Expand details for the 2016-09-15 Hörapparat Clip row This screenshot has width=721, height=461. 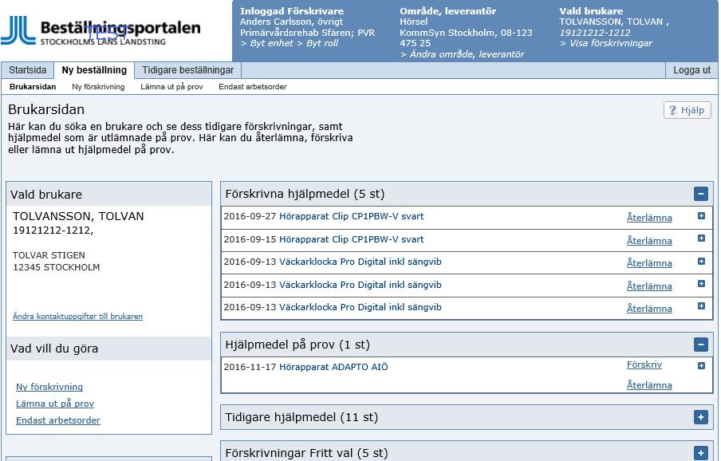701,238
